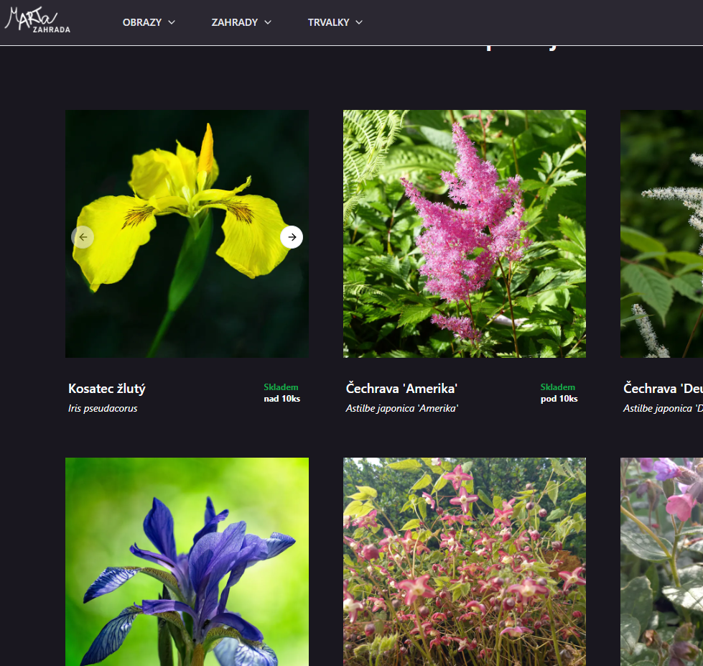Open the Kosatec žlutý product title
703x666 pixels.
pyautogui.click(x=107, y=389)
